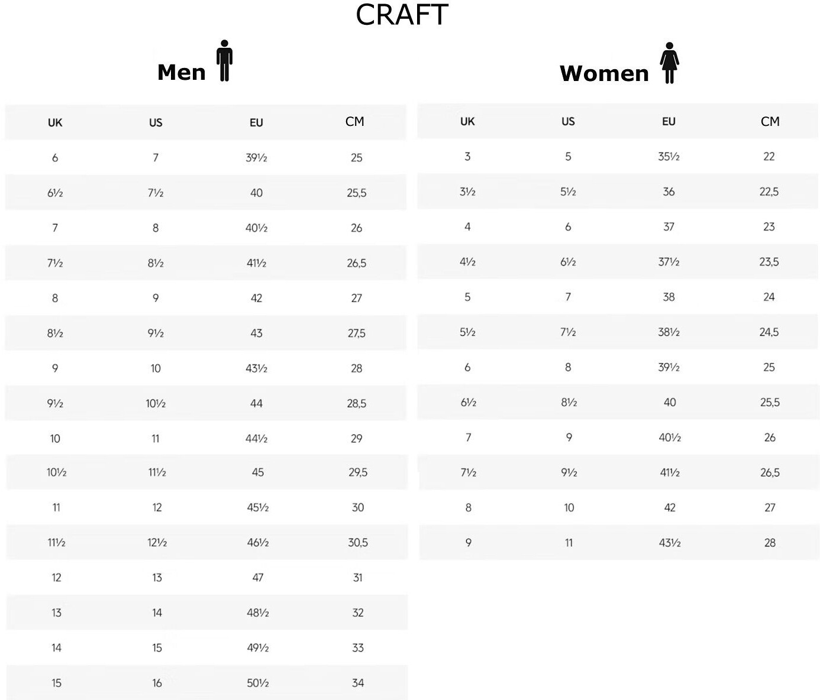Image resolution: width=820 pixels, height=700 pixels.
Task: Click the CRAFT brand title
Action: point(402,15)
